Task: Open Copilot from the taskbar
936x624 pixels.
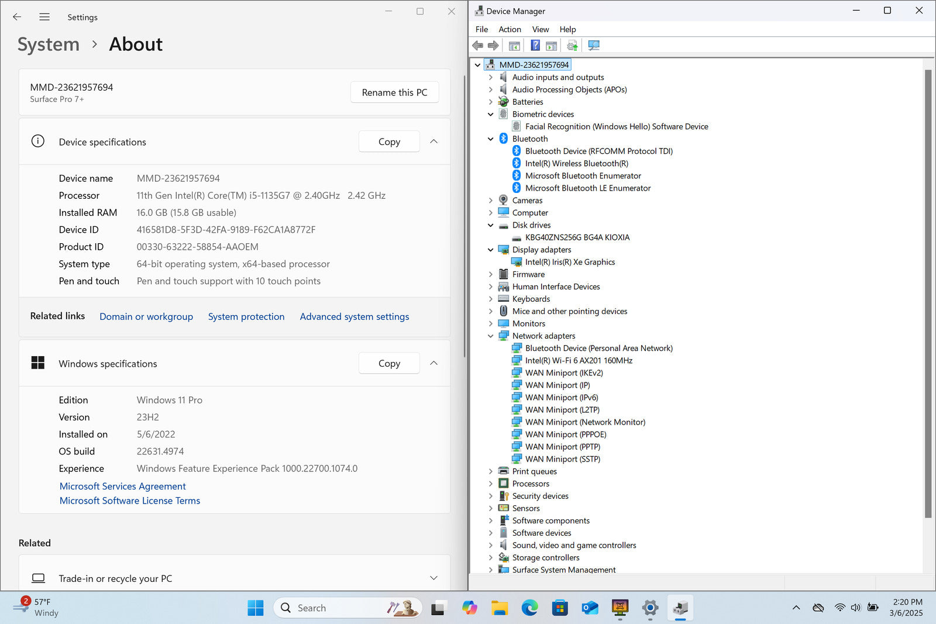Action: click(469, 608)
